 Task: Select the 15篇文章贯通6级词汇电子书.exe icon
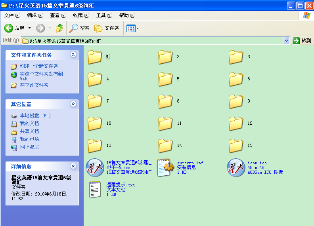(95, 167)
